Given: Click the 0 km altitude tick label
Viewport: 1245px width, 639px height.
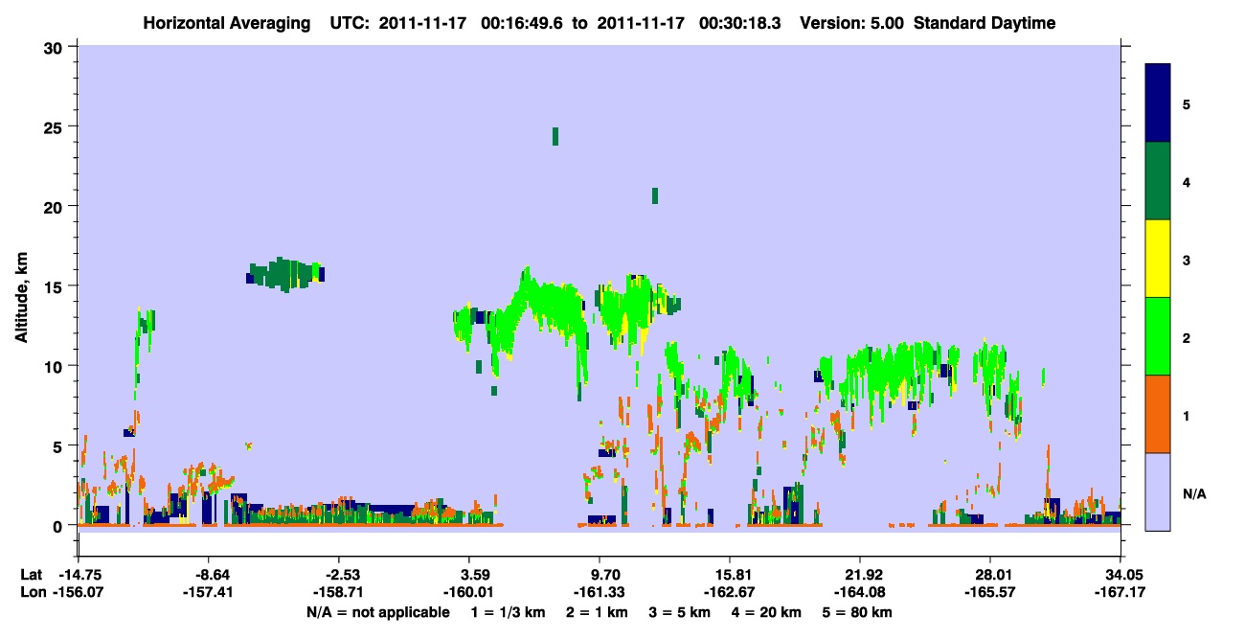Looking at the screenshot, I should click(59, 525).
